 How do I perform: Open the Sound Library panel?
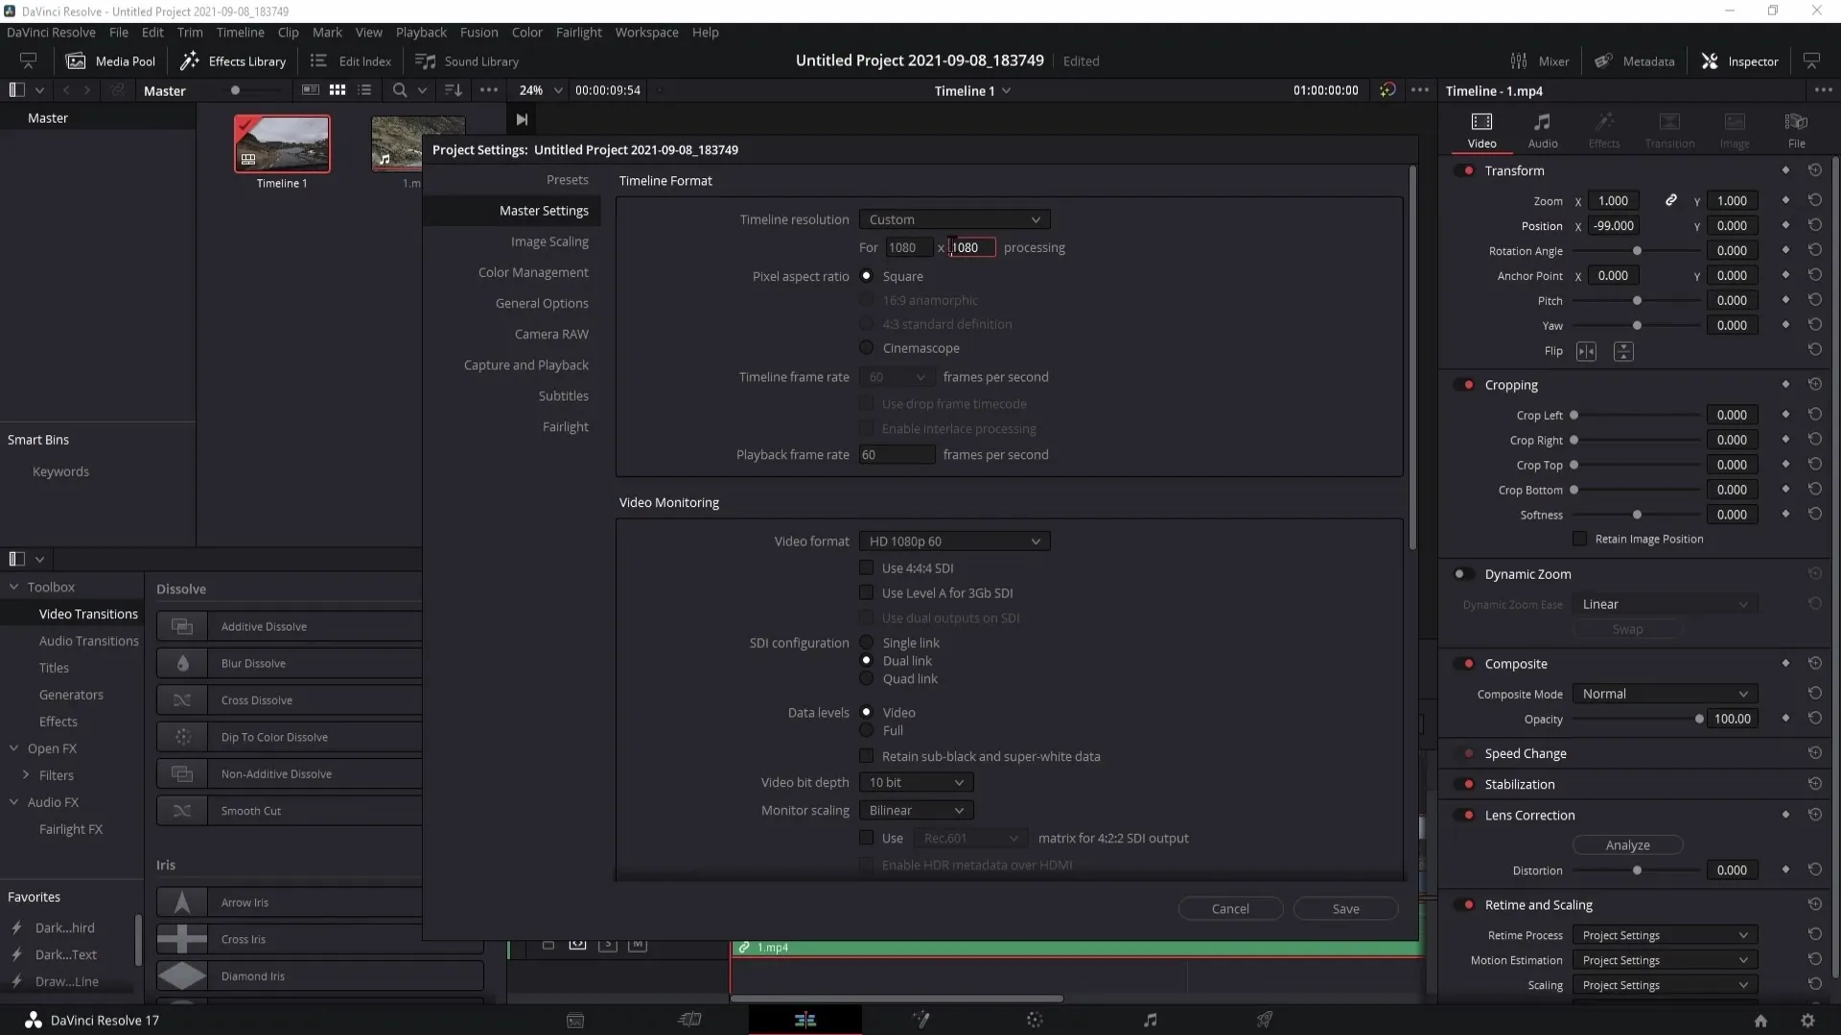pos(467,61)
